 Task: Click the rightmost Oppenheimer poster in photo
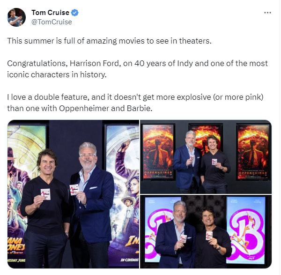click(x=253, y=152)
